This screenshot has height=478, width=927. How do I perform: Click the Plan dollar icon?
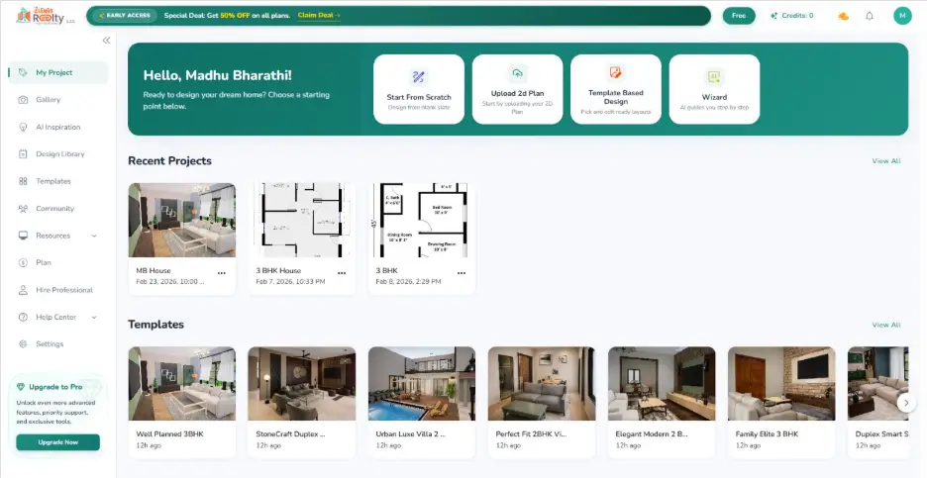point(23,263)
